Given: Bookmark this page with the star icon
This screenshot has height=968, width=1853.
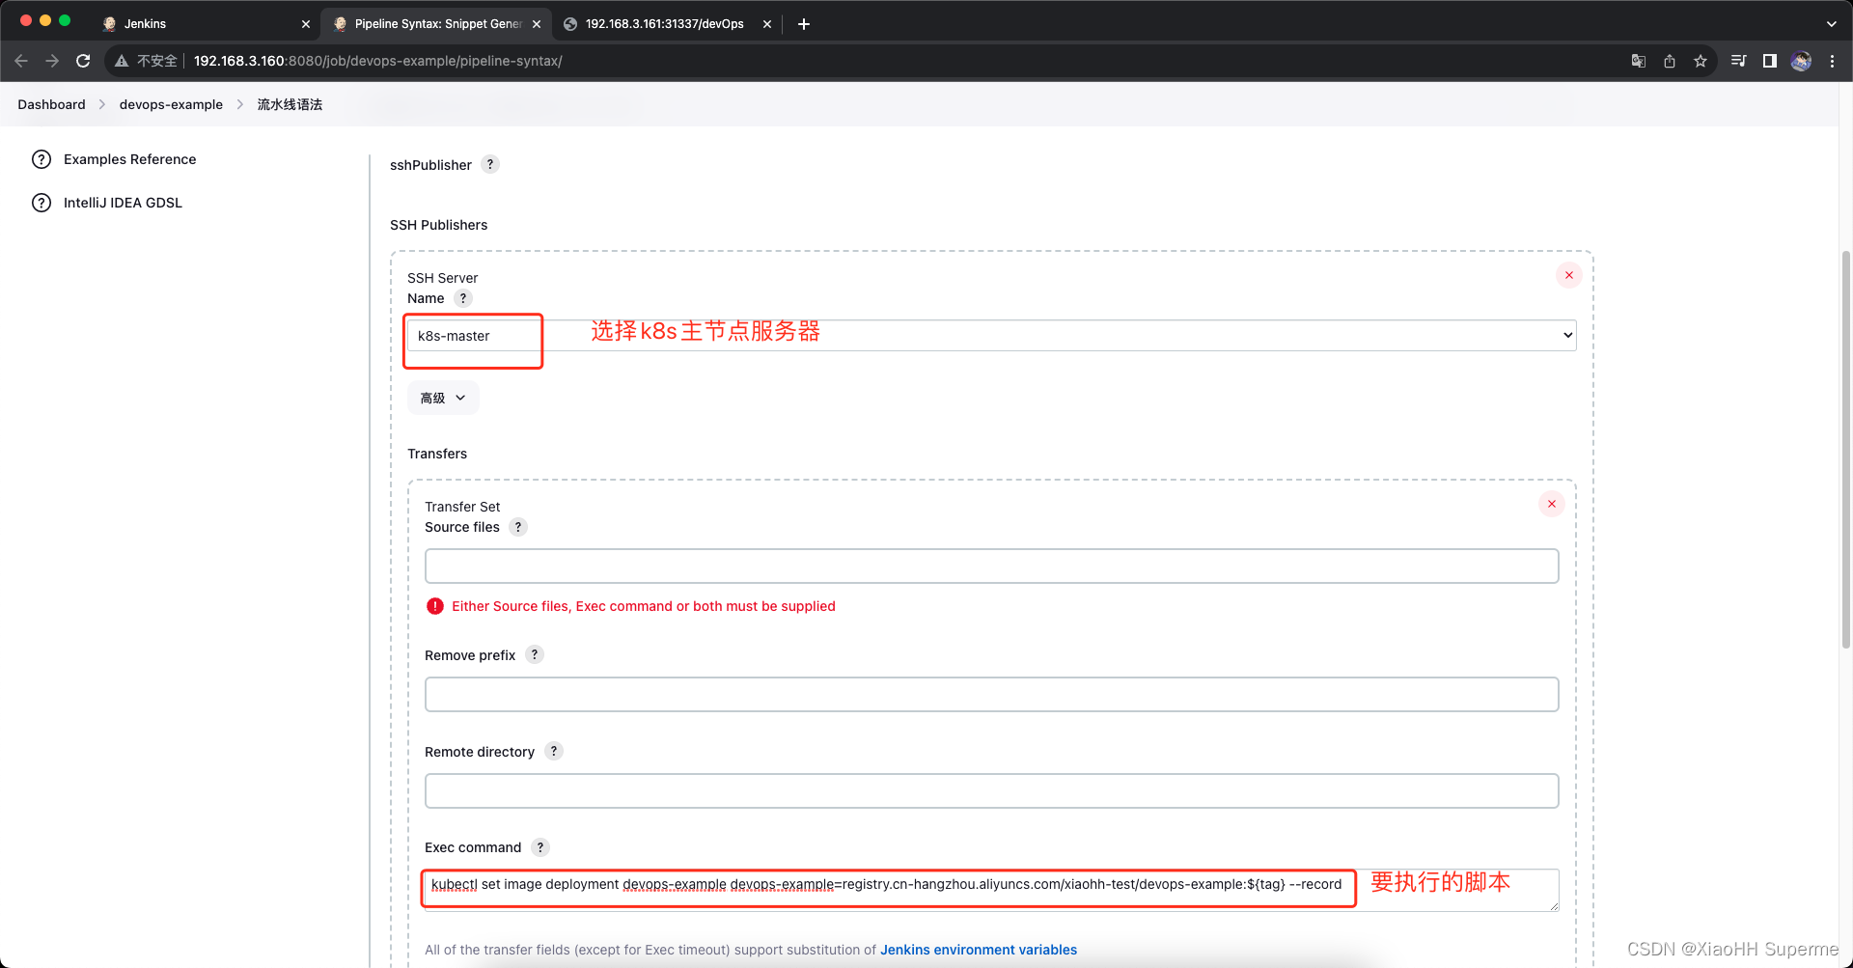Looking at the screenshot, I should pyautogui.click(x=1701, y=61).
